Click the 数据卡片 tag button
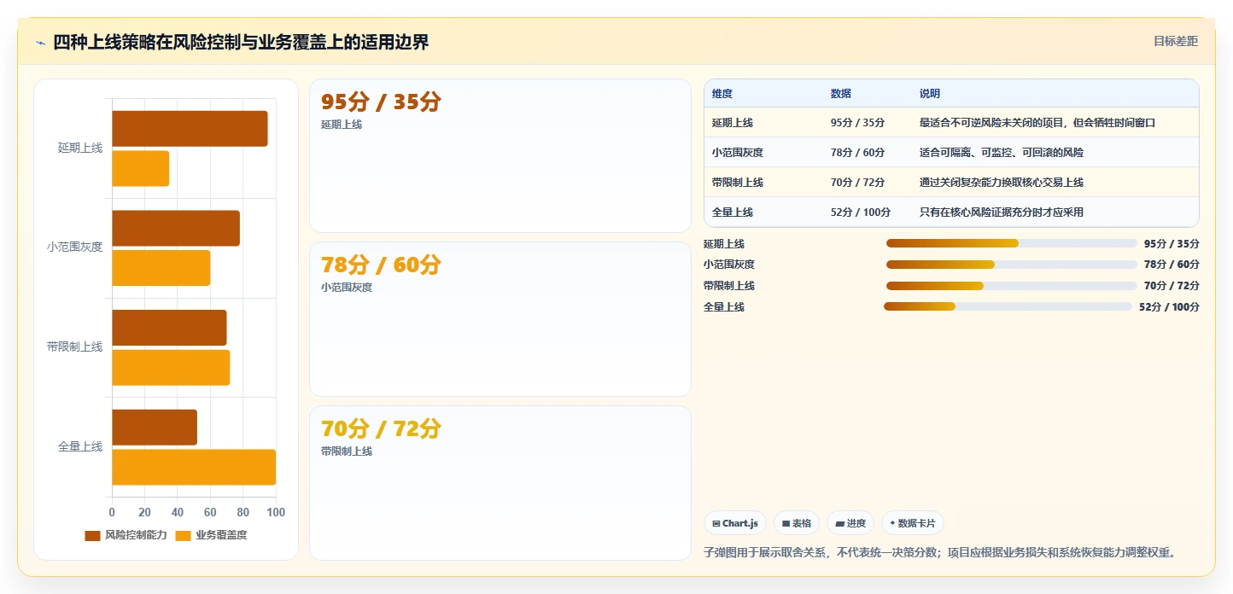 point(913,523)
